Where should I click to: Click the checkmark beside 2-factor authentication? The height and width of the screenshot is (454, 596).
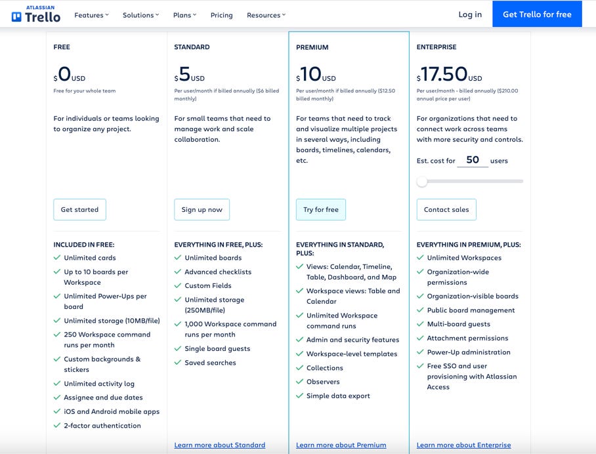[57, 426]
